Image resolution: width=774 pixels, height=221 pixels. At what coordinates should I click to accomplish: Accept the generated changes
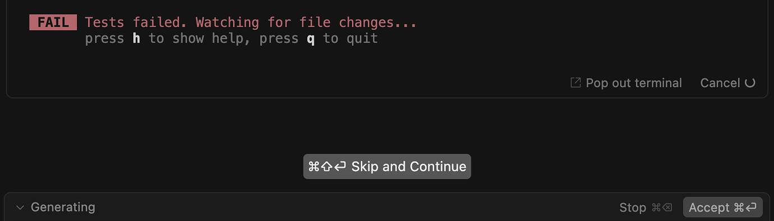(x=723, y=208)
